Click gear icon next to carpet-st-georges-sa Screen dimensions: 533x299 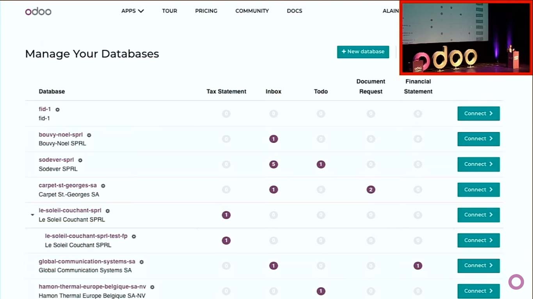pos(103,186)
